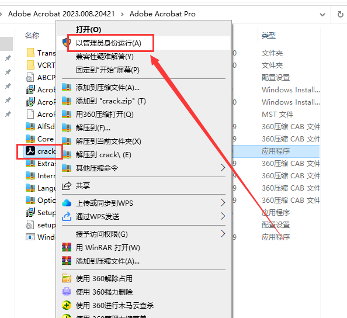This screenshot has width=347, height=318.
Task: Click MST 文件 type cell
Action: pyautogui.click(x=277, y=115)
